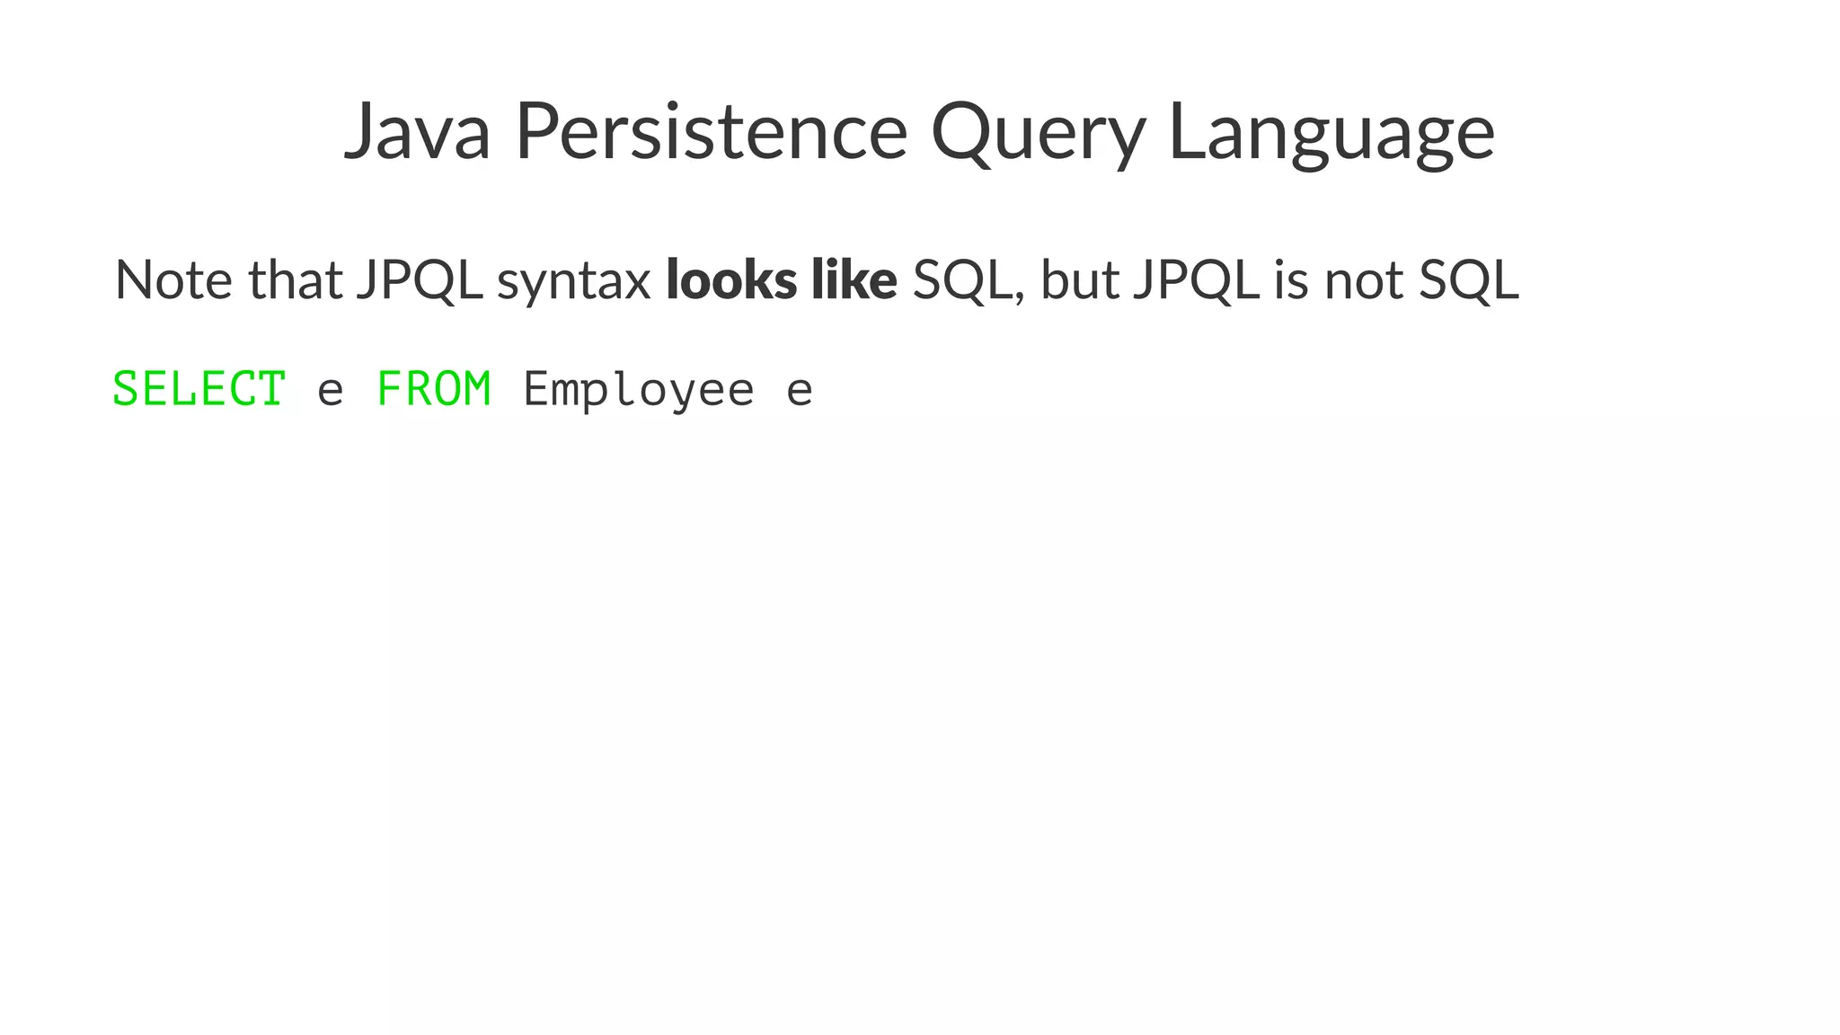Click the first "JPQL" in the sentence
Screen dimensions: 1840x1035
coord(419,280)
